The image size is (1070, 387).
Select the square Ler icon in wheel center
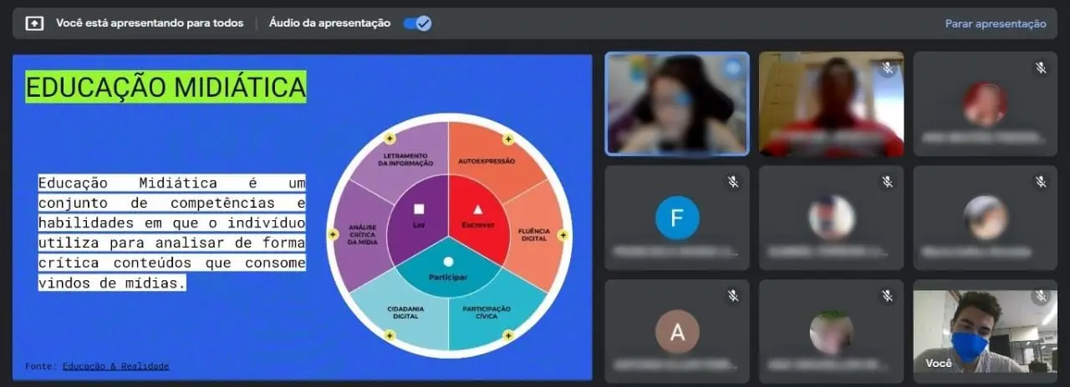(419, 209)
